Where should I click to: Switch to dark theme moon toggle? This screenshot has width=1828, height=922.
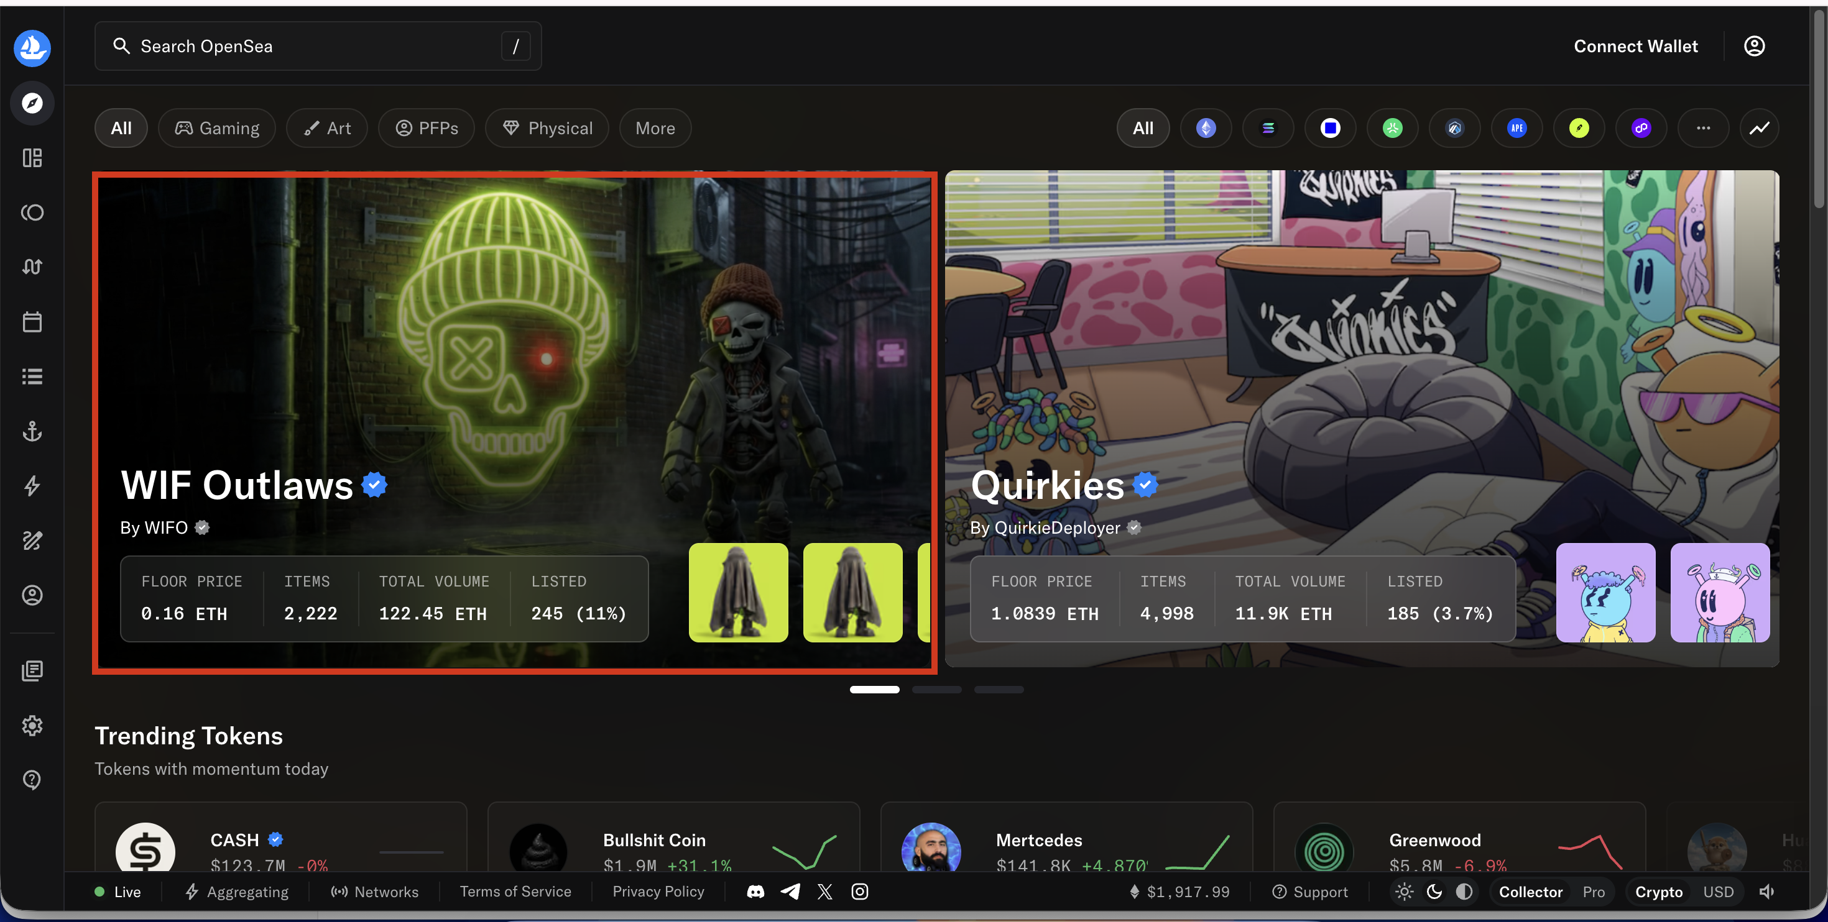[x=1434, y=892]
